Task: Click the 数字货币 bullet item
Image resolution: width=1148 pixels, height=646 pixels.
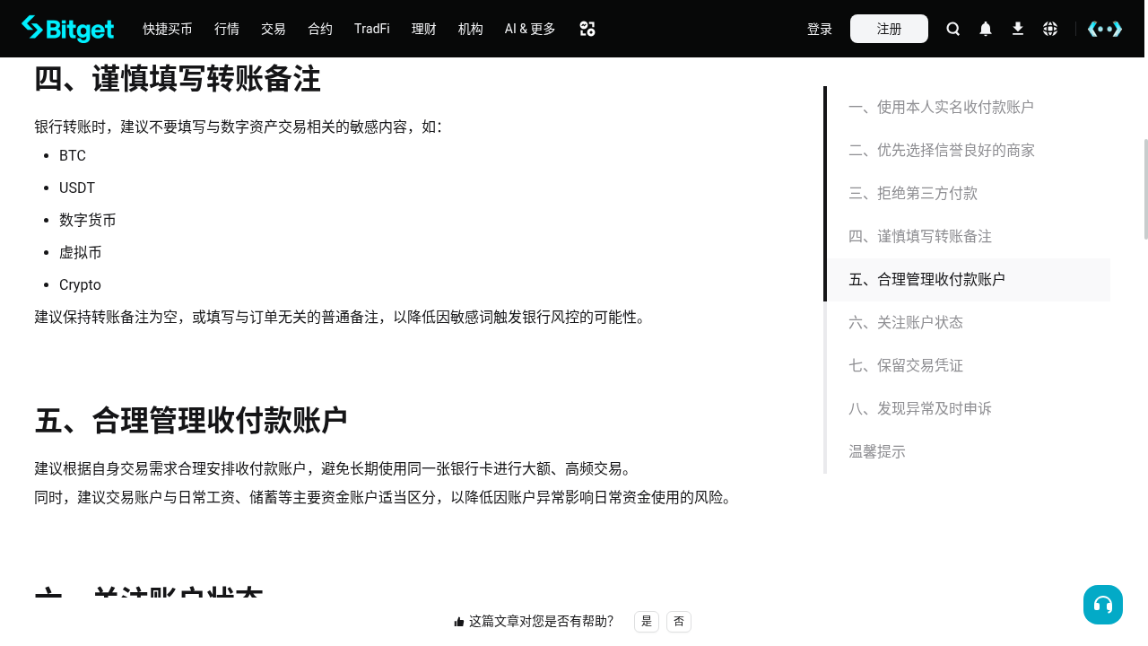Action: (88, 221)
